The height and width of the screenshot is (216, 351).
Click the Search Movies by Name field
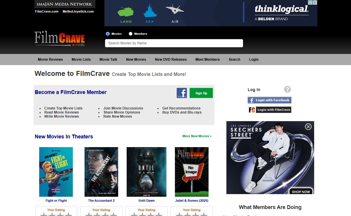(174, 43)
